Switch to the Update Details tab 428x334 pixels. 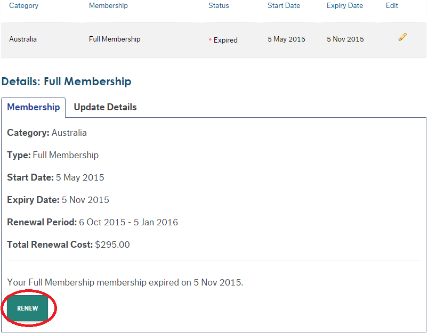[x=105, y=107]
